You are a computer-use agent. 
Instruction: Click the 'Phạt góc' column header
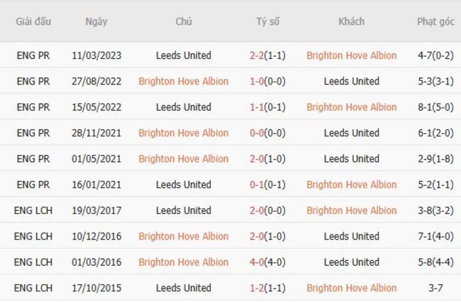click(x=435, y=21)
